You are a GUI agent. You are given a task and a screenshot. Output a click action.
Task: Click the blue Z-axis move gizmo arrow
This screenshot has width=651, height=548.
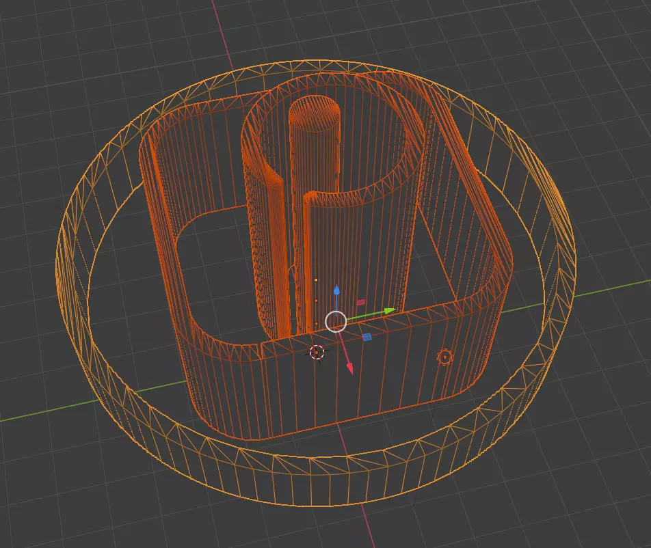[336, 290]
